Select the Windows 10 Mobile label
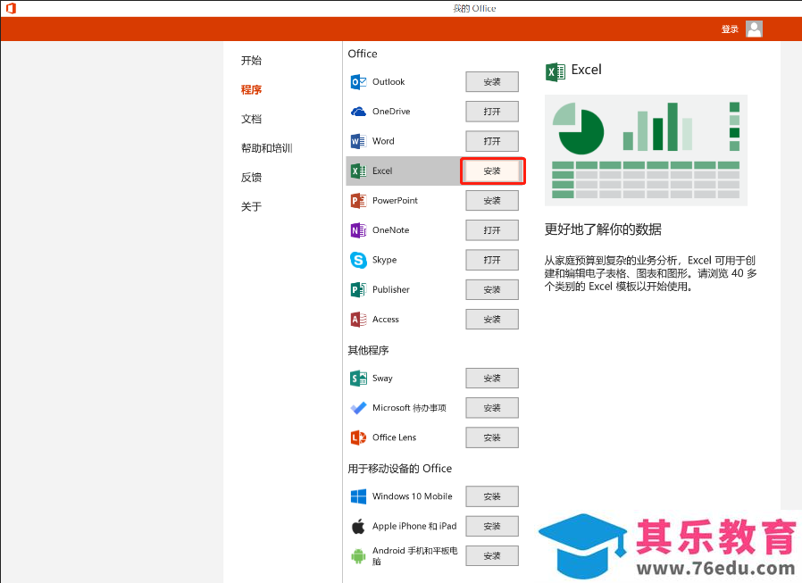The image size is (802, 583). pyautogui.click(x=413, y=496)
